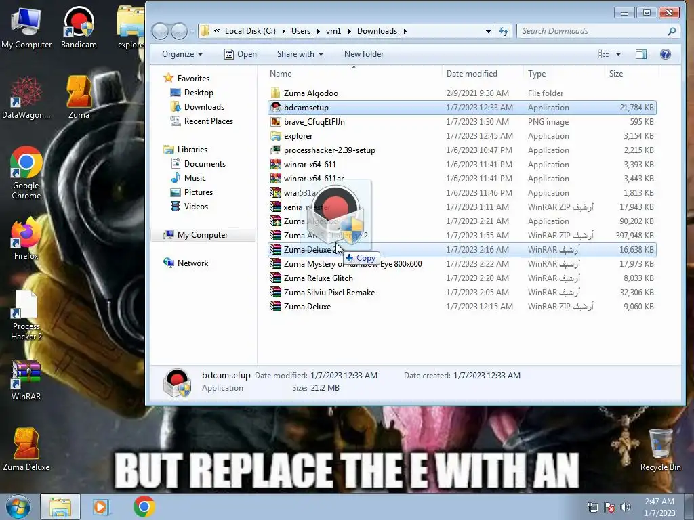Refresh the Downloads folder view
The width and height of the screenshot is (694, 520).
[x=504, y=31]
